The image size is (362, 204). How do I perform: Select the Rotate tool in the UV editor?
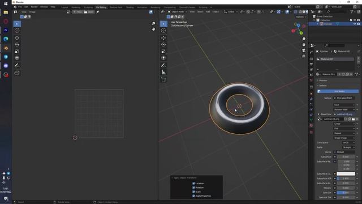17,45
